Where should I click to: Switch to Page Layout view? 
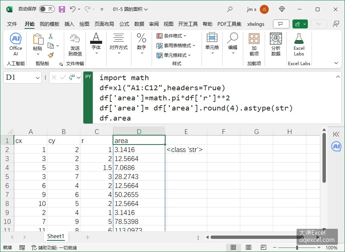(x=249, y=248)
